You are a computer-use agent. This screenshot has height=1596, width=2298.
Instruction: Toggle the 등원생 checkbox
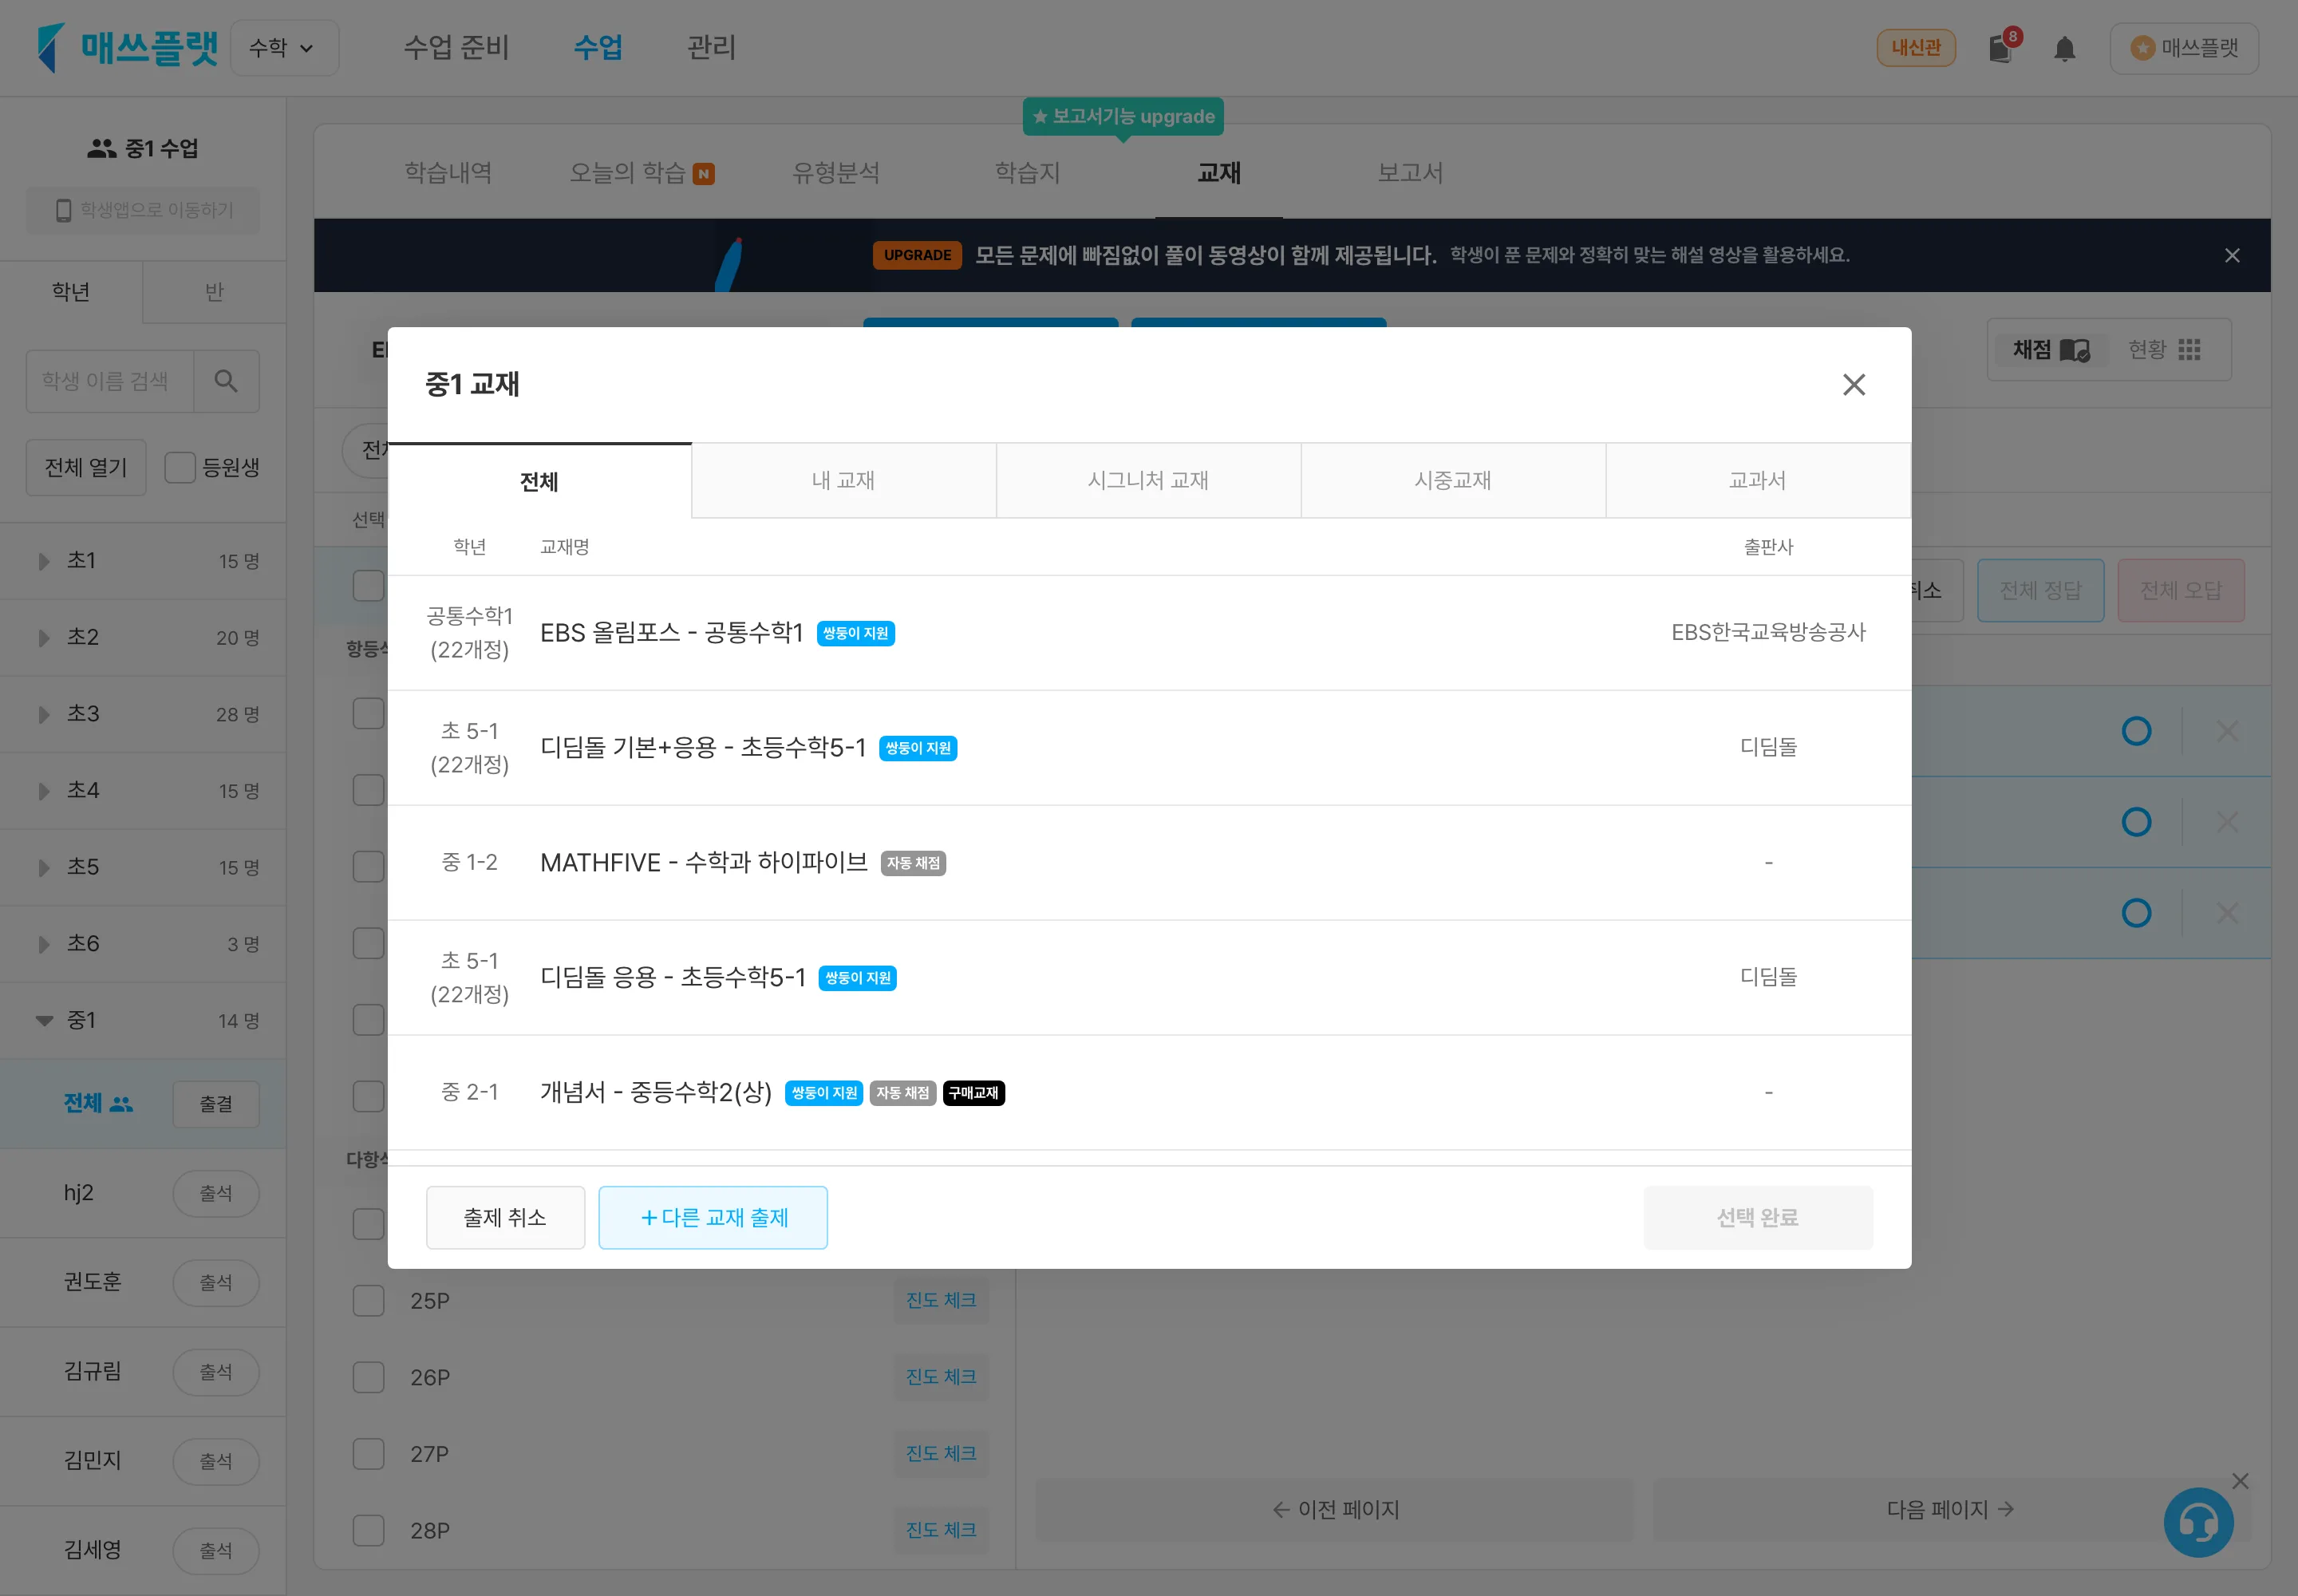tap(180, 467)
